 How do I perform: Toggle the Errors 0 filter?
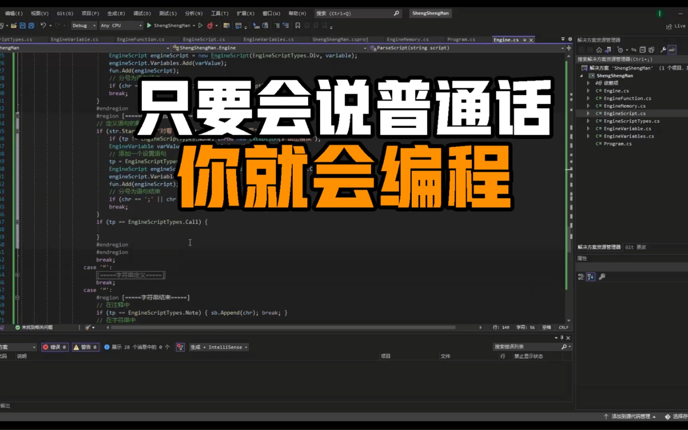[x=55, y=347]
